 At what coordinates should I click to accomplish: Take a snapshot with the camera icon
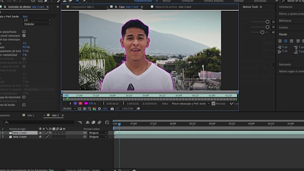click(112, 108)
